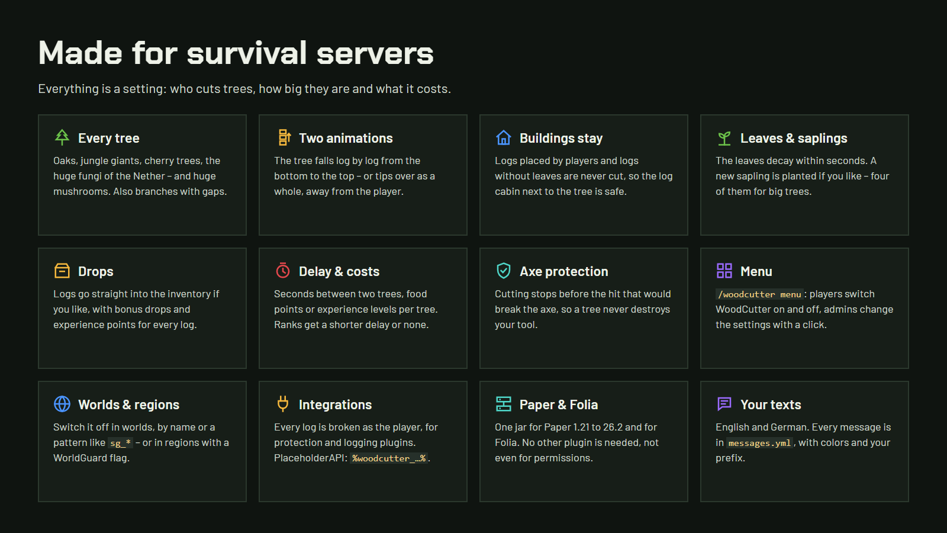Click the text 'bottom to the top – or tips over as a'
947x533 pixels.
(x=355, y=176)
